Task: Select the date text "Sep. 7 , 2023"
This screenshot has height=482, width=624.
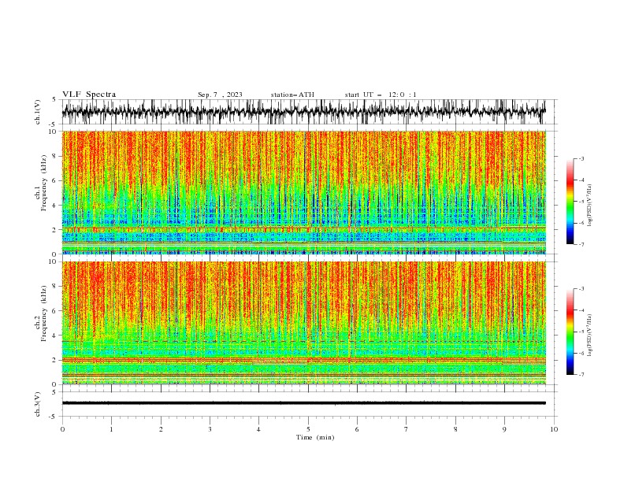Action: pos(220,95)
